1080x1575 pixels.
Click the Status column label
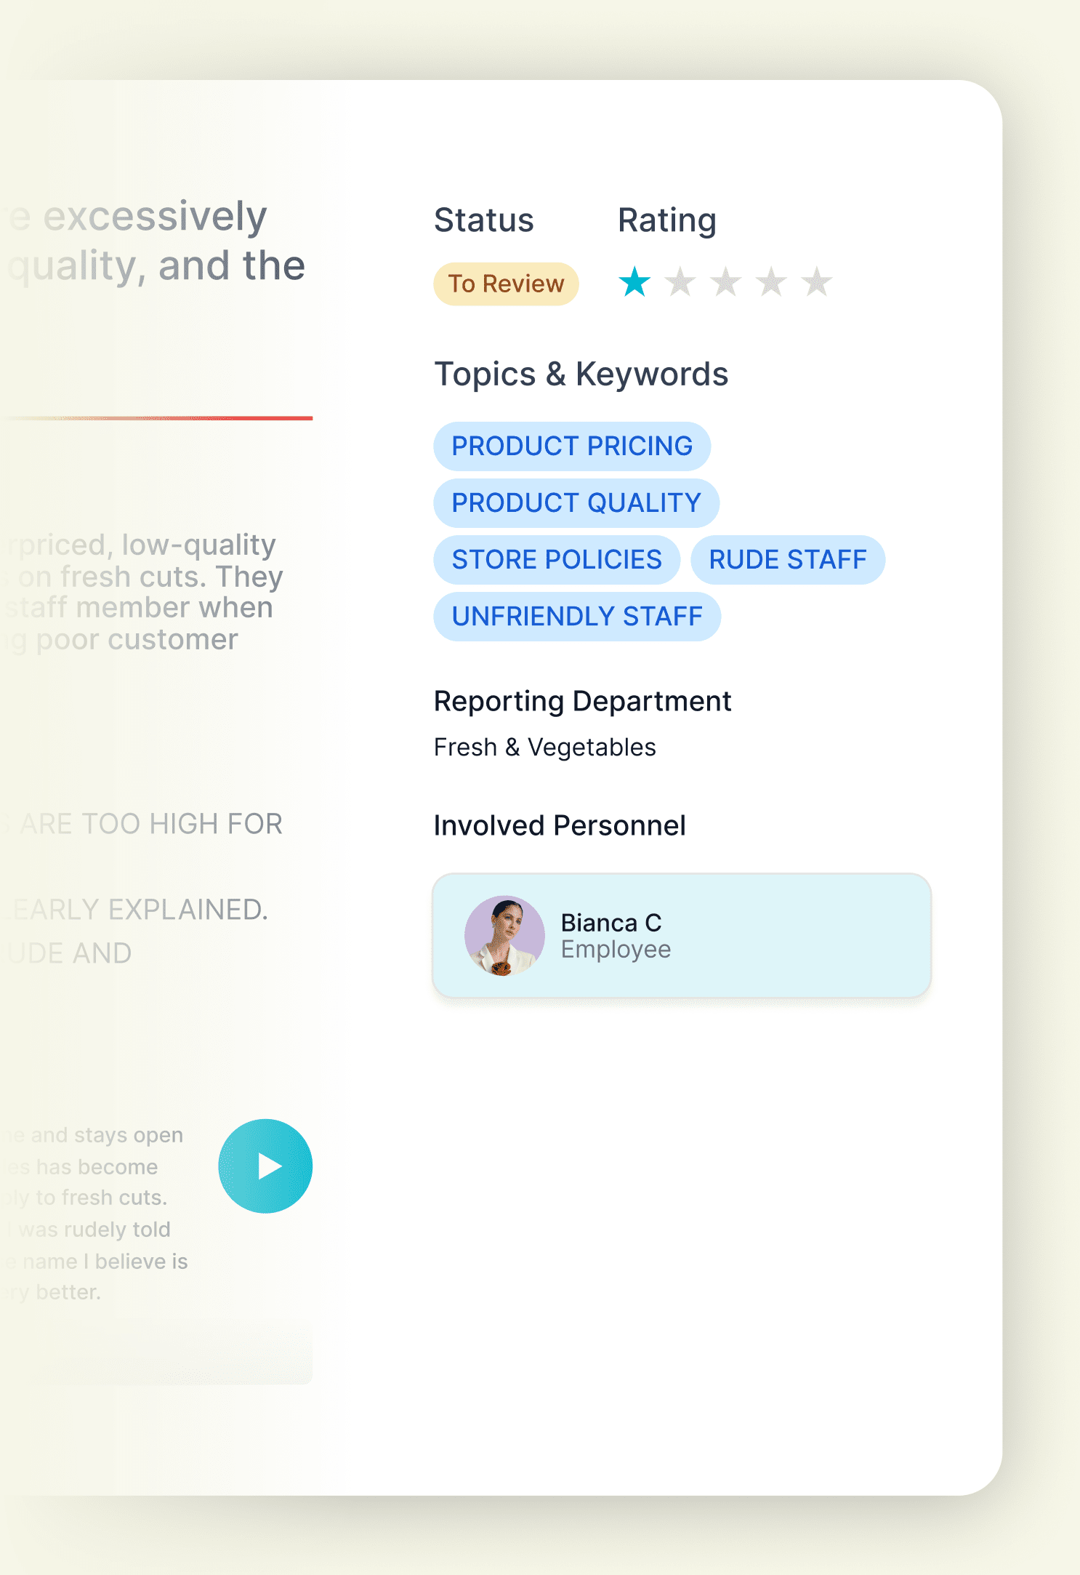point(484,220)
